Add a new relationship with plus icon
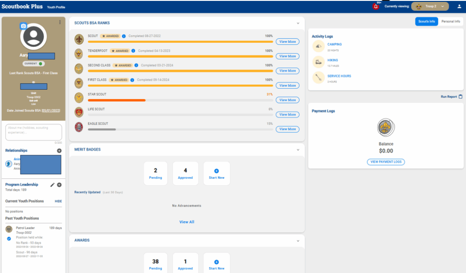466x273 pixels. pyautogui.click(x=59, y=151)
